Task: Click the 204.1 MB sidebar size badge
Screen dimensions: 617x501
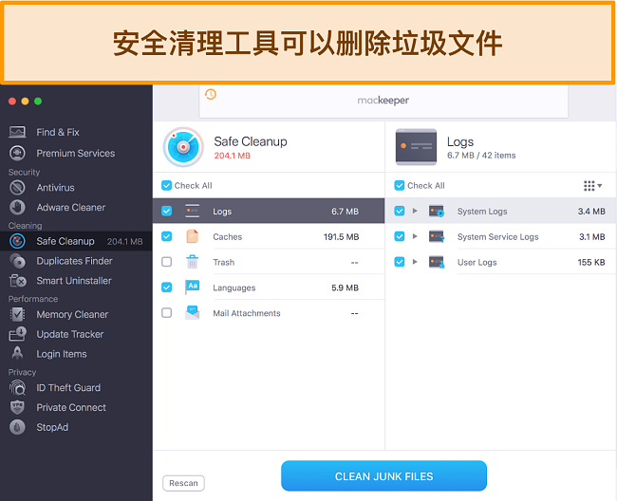Action: click(124, 241)
